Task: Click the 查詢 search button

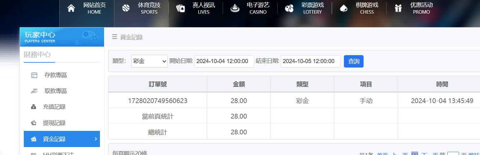Action: coord(354,61)
